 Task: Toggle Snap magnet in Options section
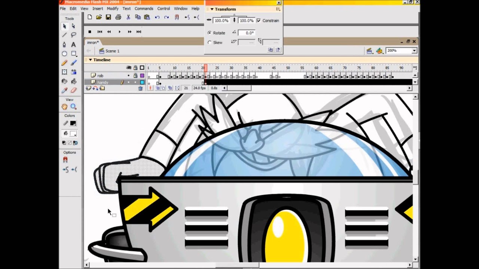click(65, 160)
